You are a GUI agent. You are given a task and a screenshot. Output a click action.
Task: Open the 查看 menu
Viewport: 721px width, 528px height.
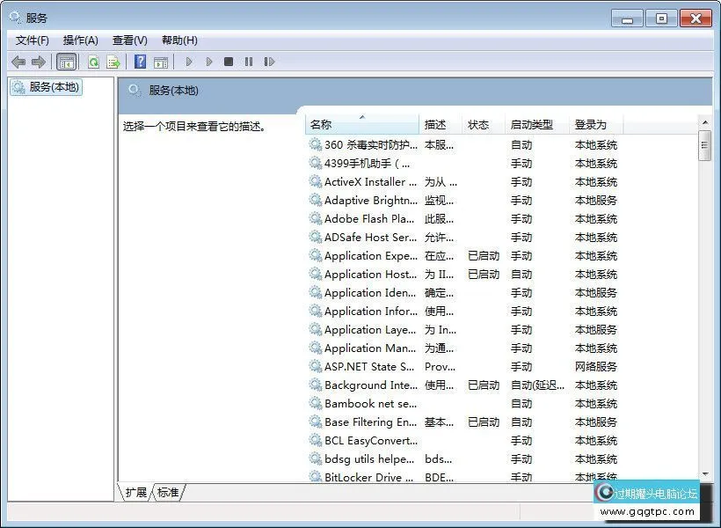coord(128,40)
